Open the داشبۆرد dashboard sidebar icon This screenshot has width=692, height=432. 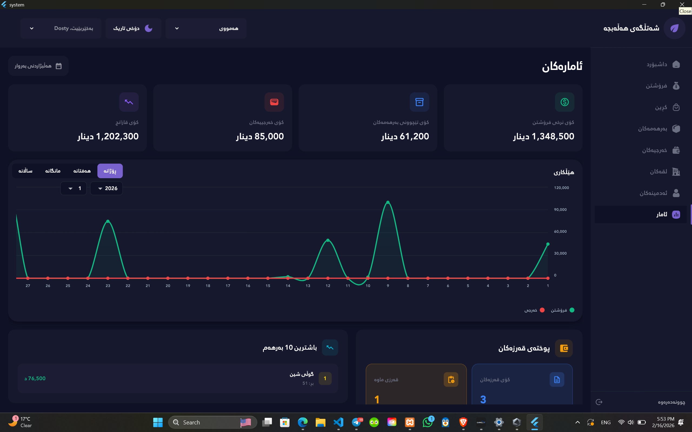click(676, 64)
